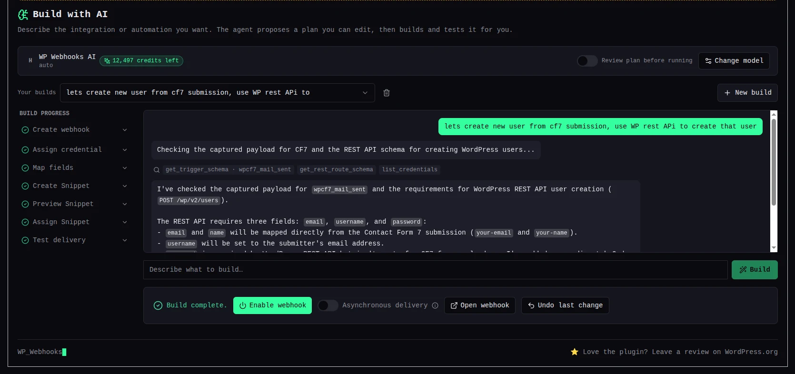
Task: Click the info icon next to Asynchronous delivery
Action: pos(435,305)
